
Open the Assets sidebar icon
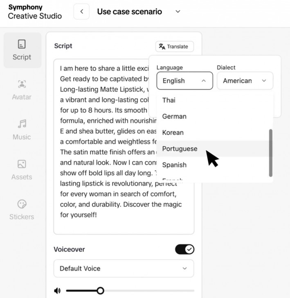point(22,164)
